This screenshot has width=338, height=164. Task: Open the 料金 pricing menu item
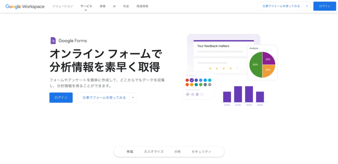(x=126, y=6)
